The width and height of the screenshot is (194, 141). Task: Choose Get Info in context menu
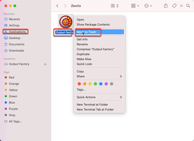[x=82, y=39]
